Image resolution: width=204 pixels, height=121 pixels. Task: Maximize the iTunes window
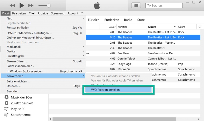tap(194, 2)
